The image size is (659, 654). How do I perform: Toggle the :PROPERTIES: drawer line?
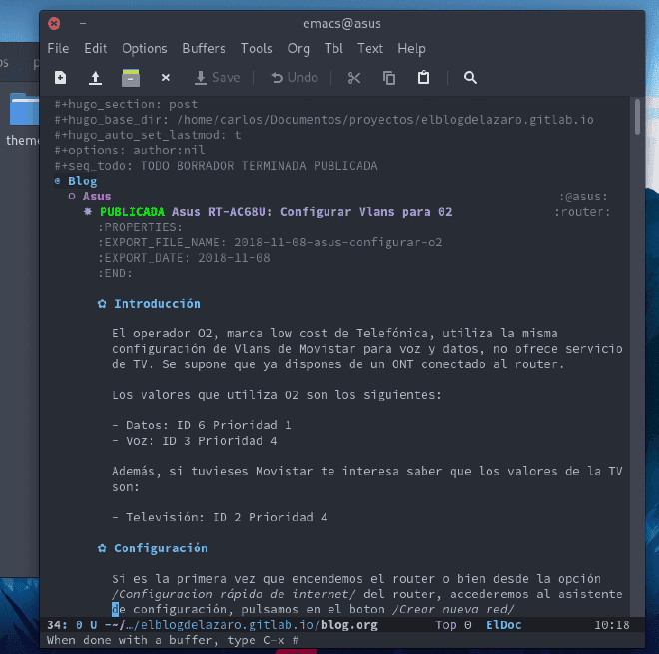pos(141,227)
